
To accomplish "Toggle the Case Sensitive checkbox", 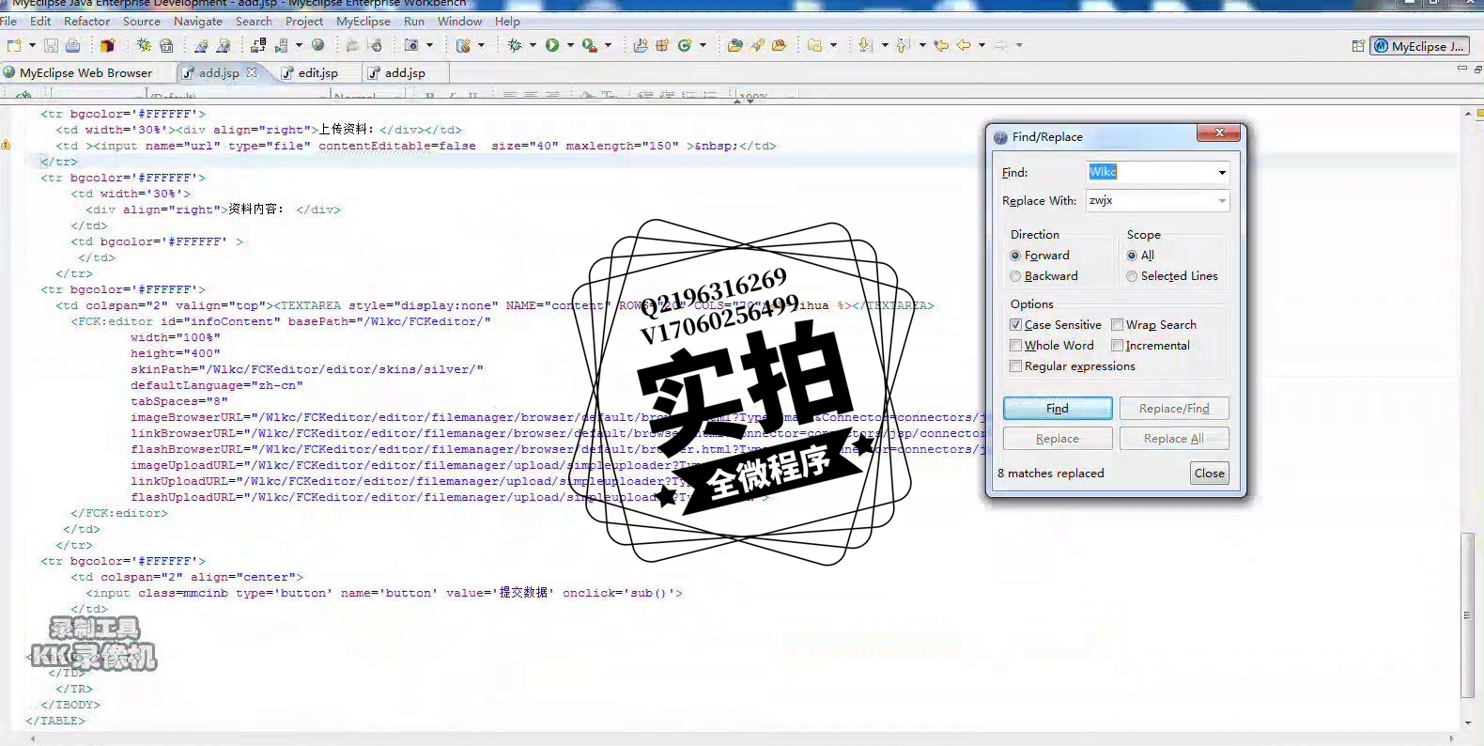I will [x=1015, y=325].
